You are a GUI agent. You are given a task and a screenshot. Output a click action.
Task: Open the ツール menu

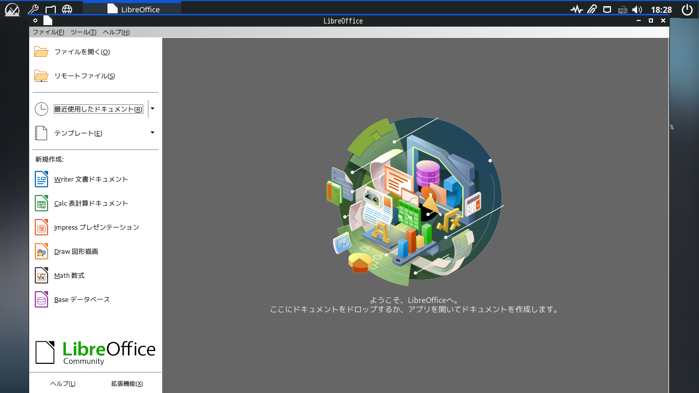point(83,32)
